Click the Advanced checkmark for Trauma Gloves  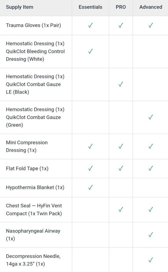(151, 25)
